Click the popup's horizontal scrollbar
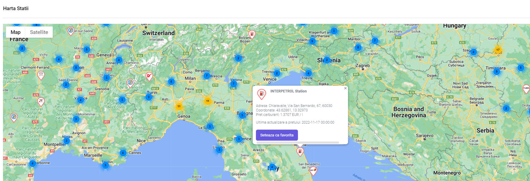 298,143
